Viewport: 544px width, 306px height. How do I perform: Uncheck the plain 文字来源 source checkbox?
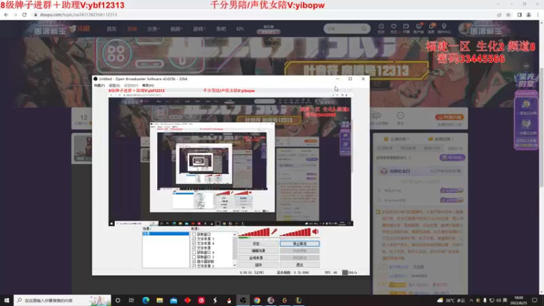pyautogui.click(x=194, y=248)
